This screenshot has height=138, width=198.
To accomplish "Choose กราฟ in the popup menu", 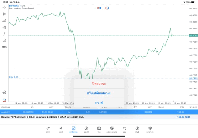I will click(99, 102).
